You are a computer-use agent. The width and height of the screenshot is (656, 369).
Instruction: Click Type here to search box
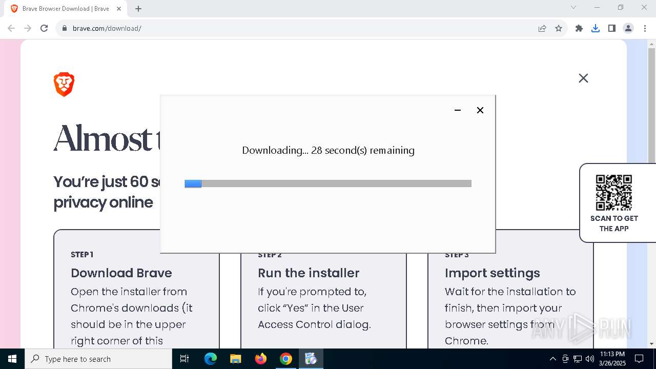[98, 359]
